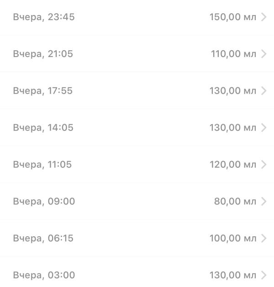
Task: Tap chevron next to 120,00 мл
Action: point(264,165)
